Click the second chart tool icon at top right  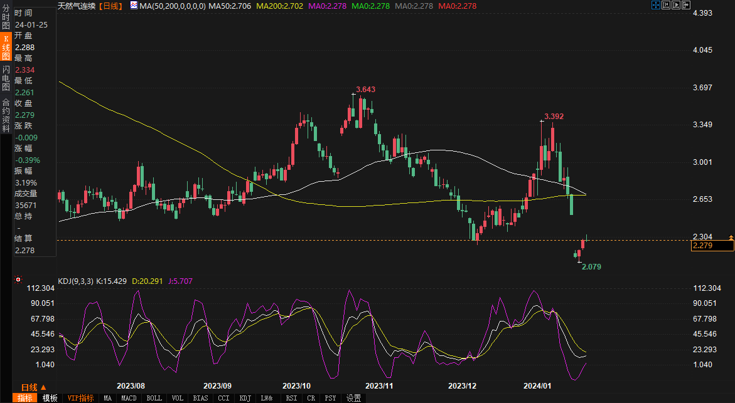tap(665, 6)
